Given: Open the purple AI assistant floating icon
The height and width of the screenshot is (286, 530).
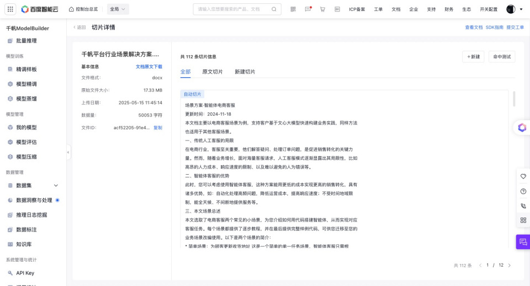Looking at the screenshot, I should tap(522, 127).
